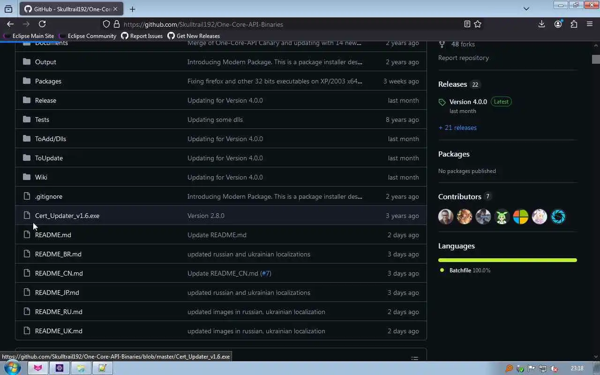600x375 pixels.
Task: Open 'Updating some dlls' commit message
Action: [215, 120]
